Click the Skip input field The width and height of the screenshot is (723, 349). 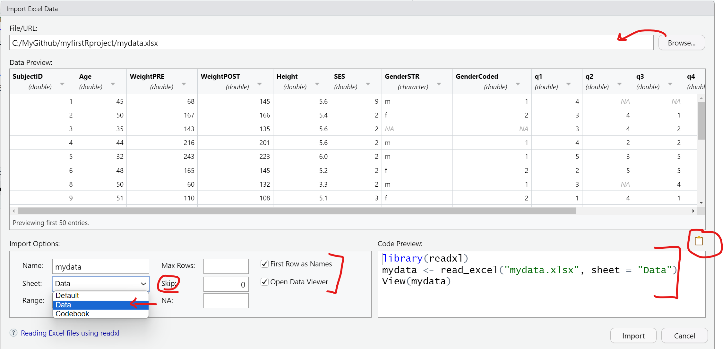pyautogui.click(x=226, y=284)
